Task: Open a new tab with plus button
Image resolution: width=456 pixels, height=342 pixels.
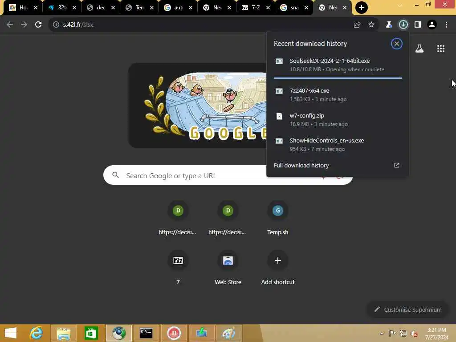Action: coord(362,8)
